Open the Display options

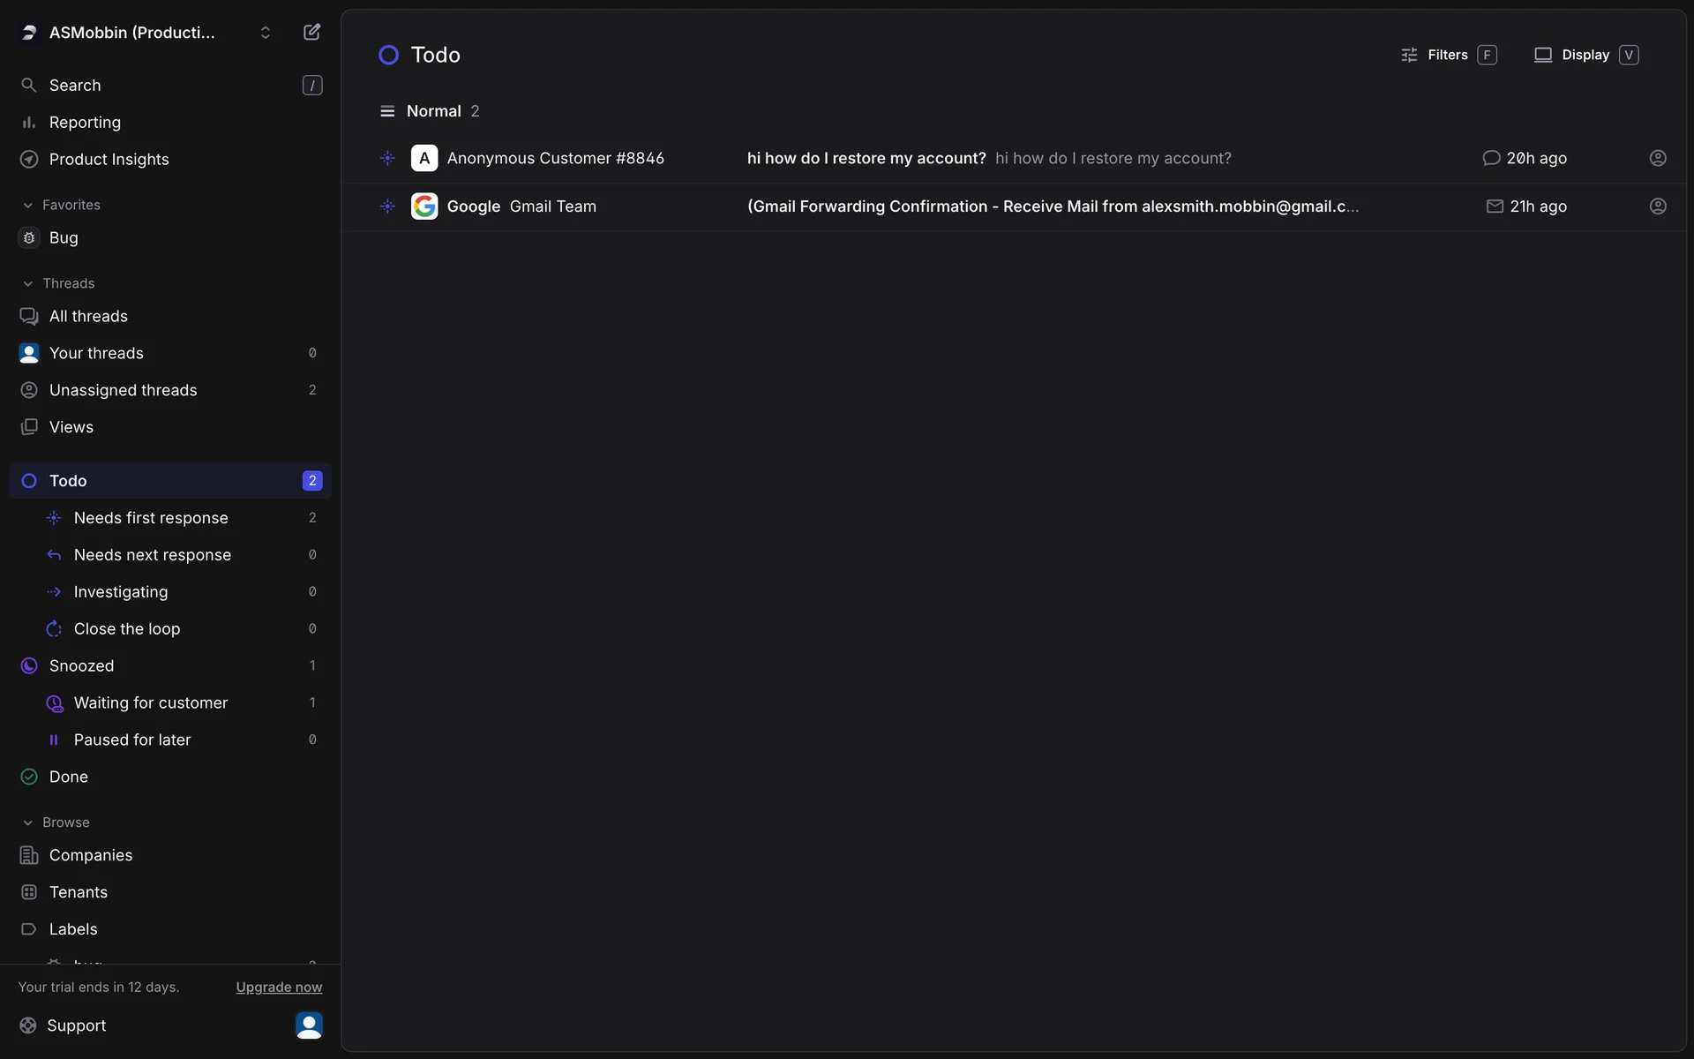pos(1585,55)
